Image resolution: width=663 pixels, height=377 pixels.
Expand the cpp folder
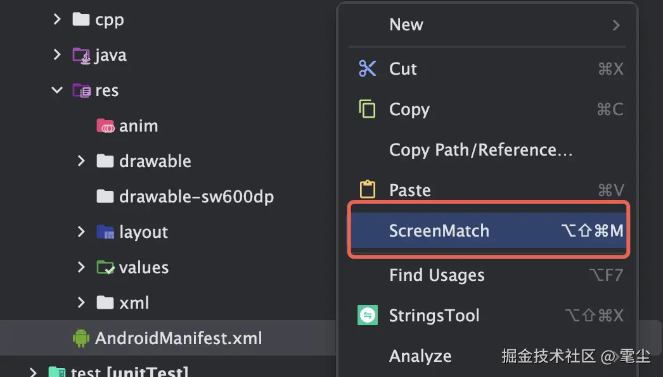coord(57,20)
